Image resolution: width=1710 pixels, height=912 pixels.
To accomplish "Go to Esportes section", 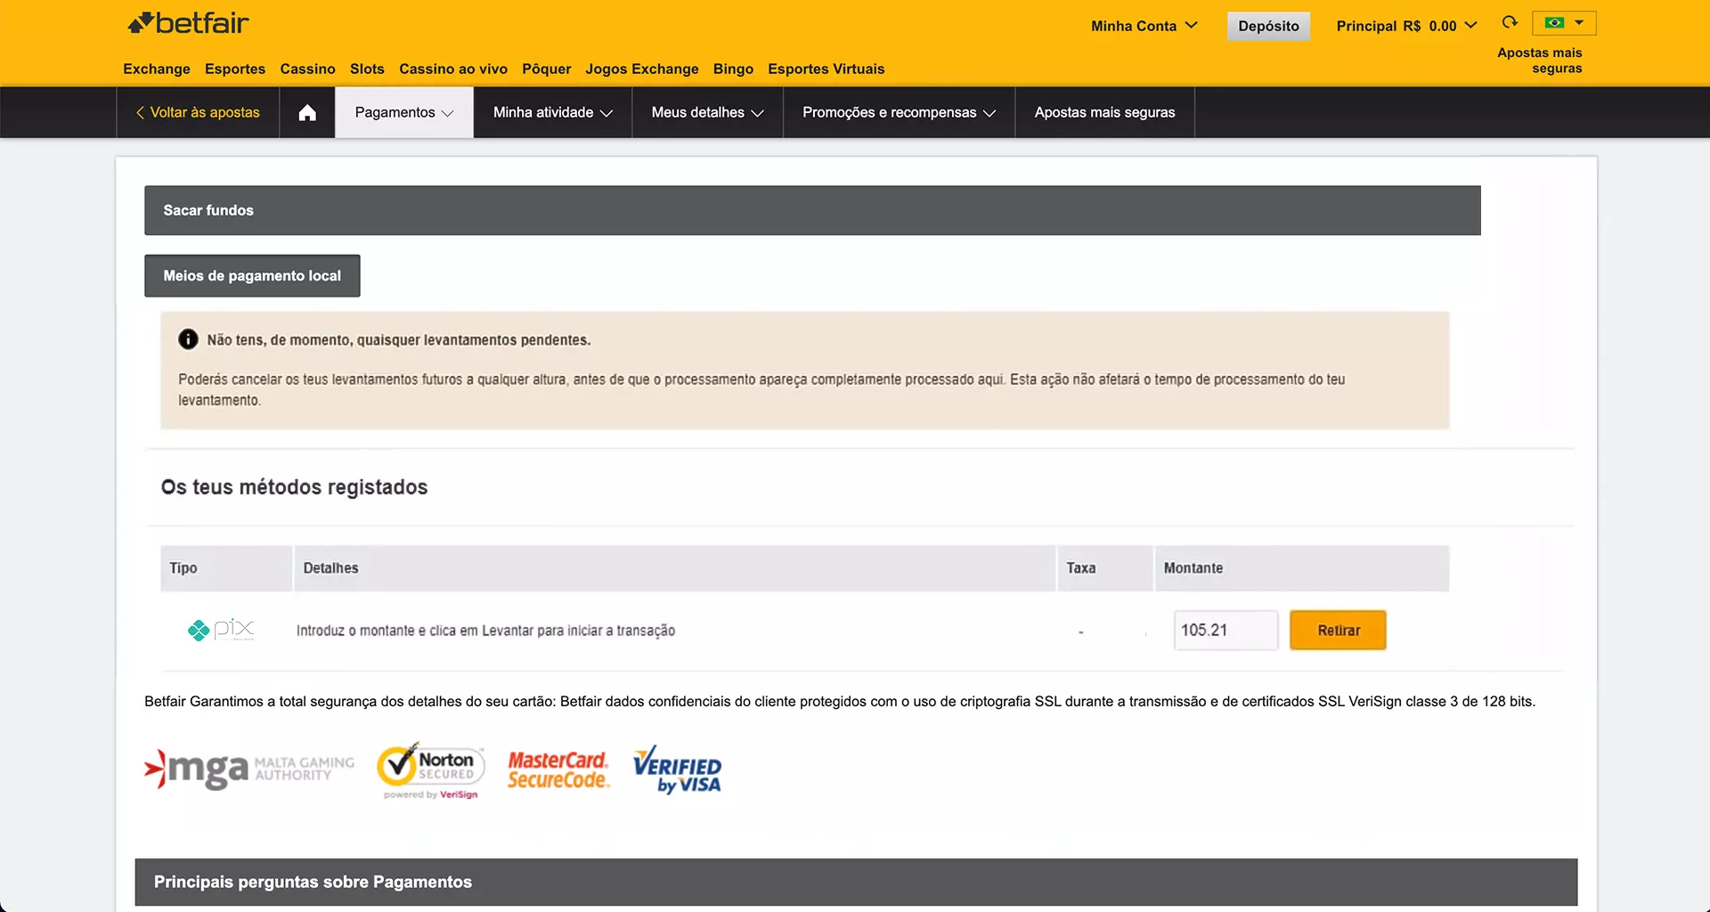I will click(x=235, y=69).
